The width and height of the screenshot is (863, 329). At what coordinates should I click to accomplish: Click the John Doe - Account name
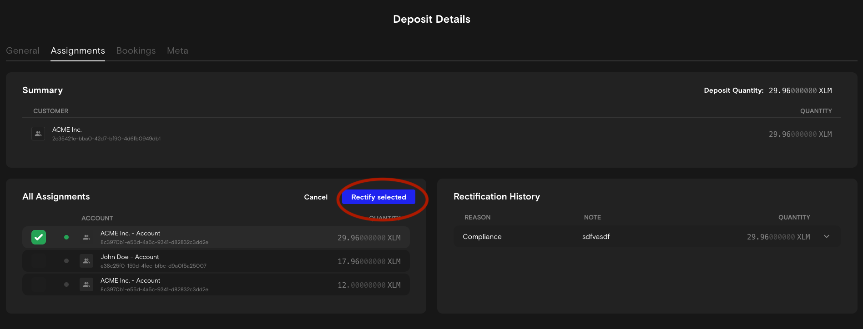(x=130, y=257)
